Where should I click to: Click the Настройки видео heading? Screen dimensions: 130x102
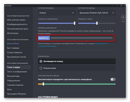coord(48,97)
